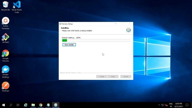
Task: Click the ENG IN language indicator
Action: (171, 105)
